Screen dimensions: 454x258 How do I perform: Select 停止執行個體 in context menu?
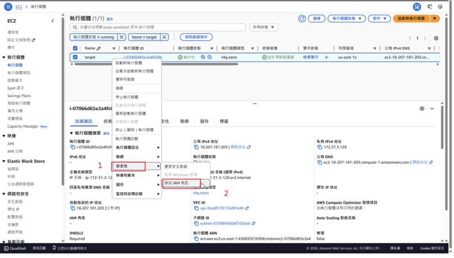[127, 97]
